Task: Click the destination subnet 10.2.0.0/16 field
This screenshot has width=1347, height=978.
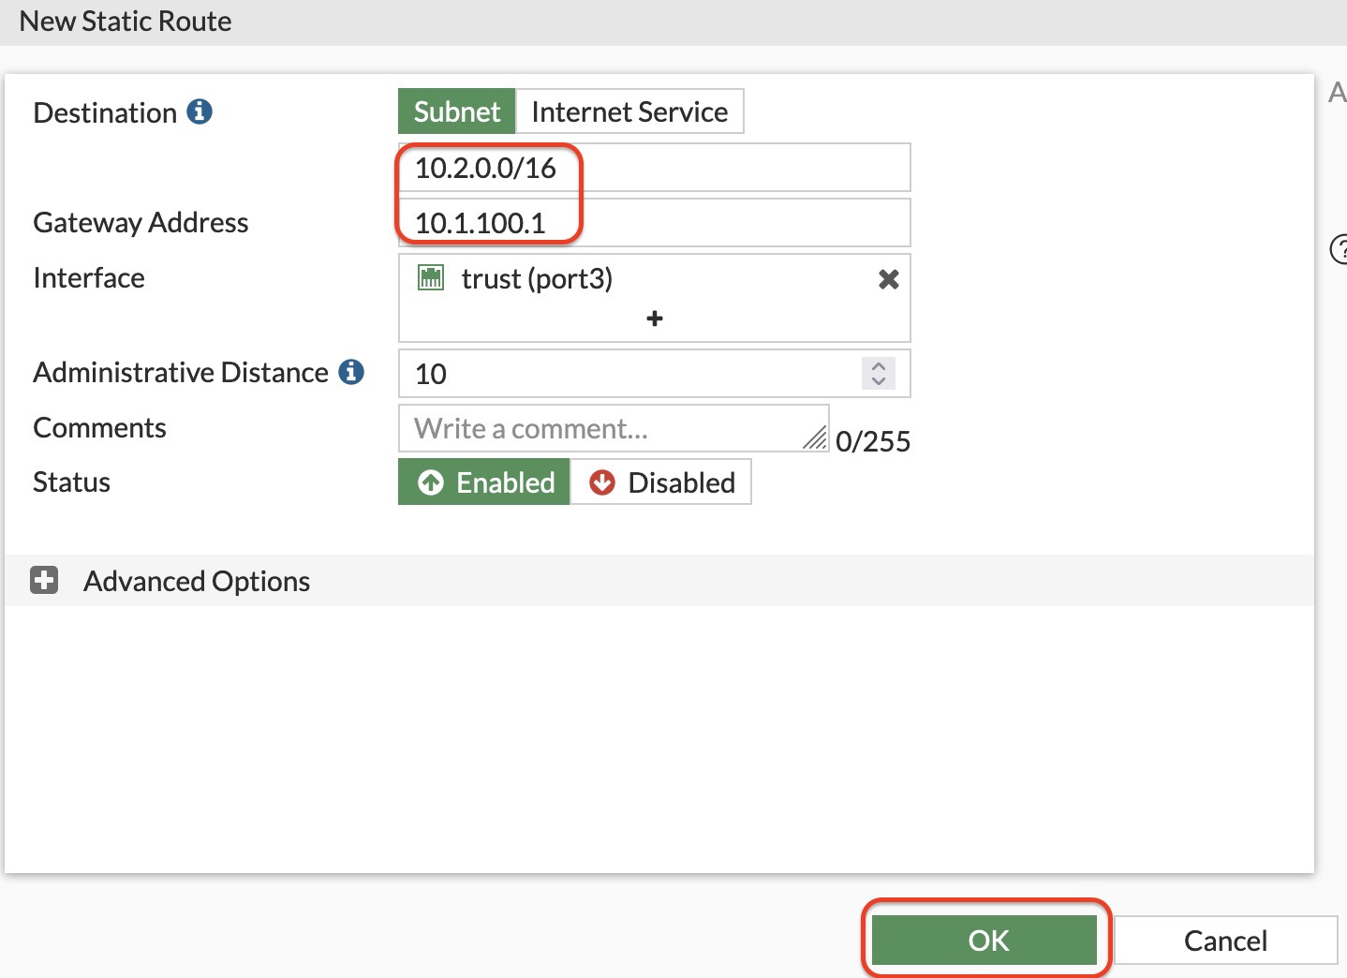Action: pos(655,168)
